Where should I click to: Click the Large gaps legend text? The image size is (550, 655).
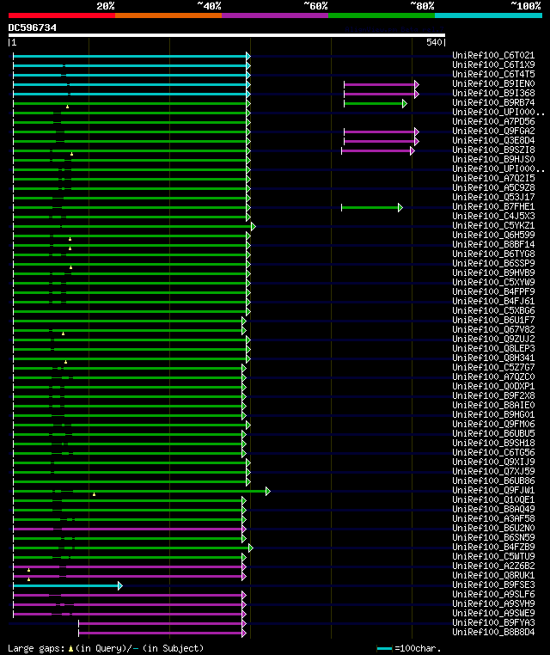[x=106, y=648]
